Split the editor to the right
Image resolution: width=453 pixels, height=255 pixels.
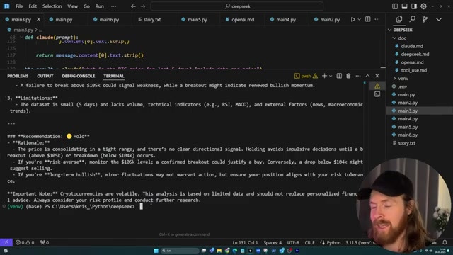click(x=368, y=19)
